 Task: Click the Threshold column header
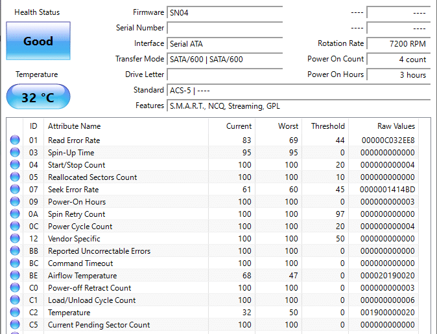pyautogui.click(x=325, y=126)
